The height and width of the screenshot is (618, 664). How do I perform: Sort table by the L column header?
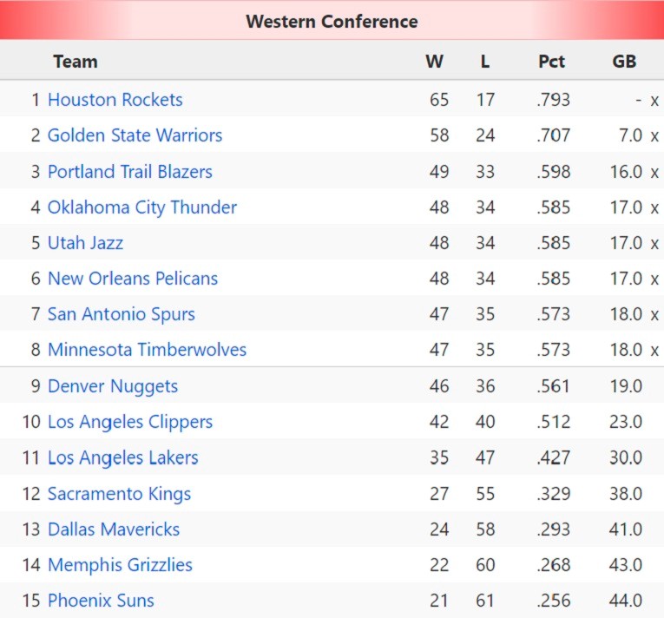(x=484, y=62)
